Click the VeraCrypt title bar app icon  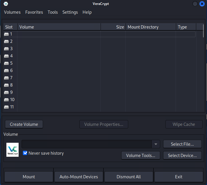(x=6, y=4)
